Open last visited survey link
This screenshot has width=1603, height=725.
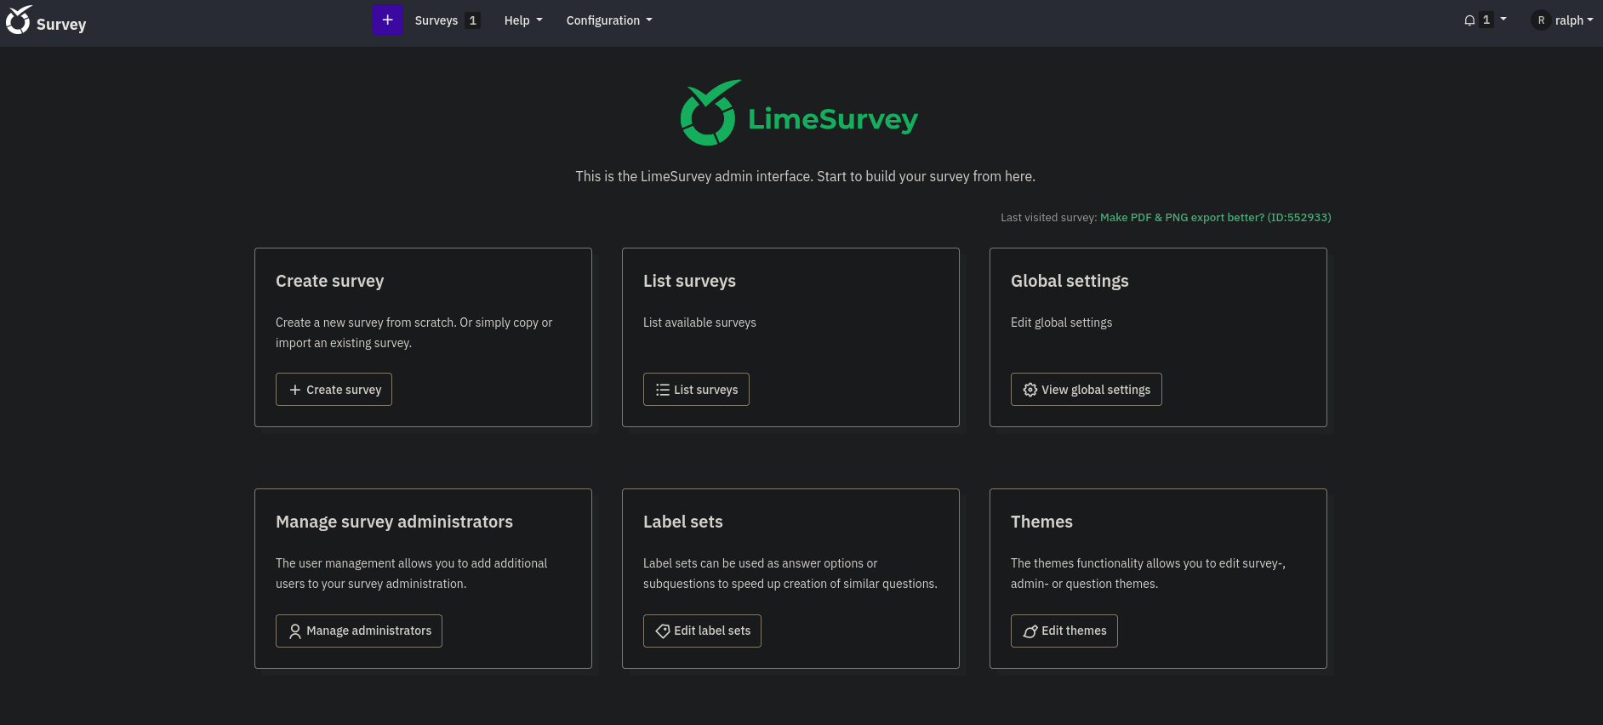[1215, 218]
